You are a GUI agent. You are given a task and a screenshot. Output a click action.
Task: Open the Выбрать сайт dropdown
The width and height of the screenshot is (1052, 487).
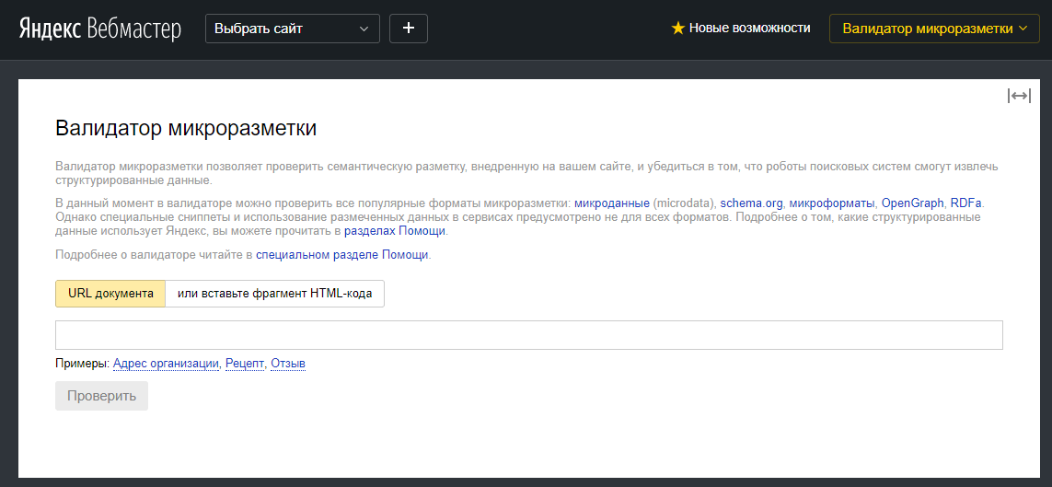[292, 29]
